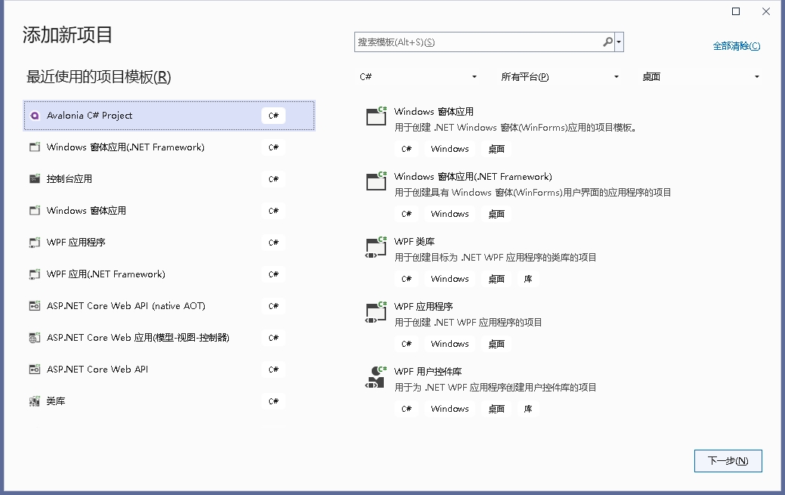The height and width of the screenshot is (495, 785).
Task: Click the C# badge on the Avalonia row
Action: [274, 116]
